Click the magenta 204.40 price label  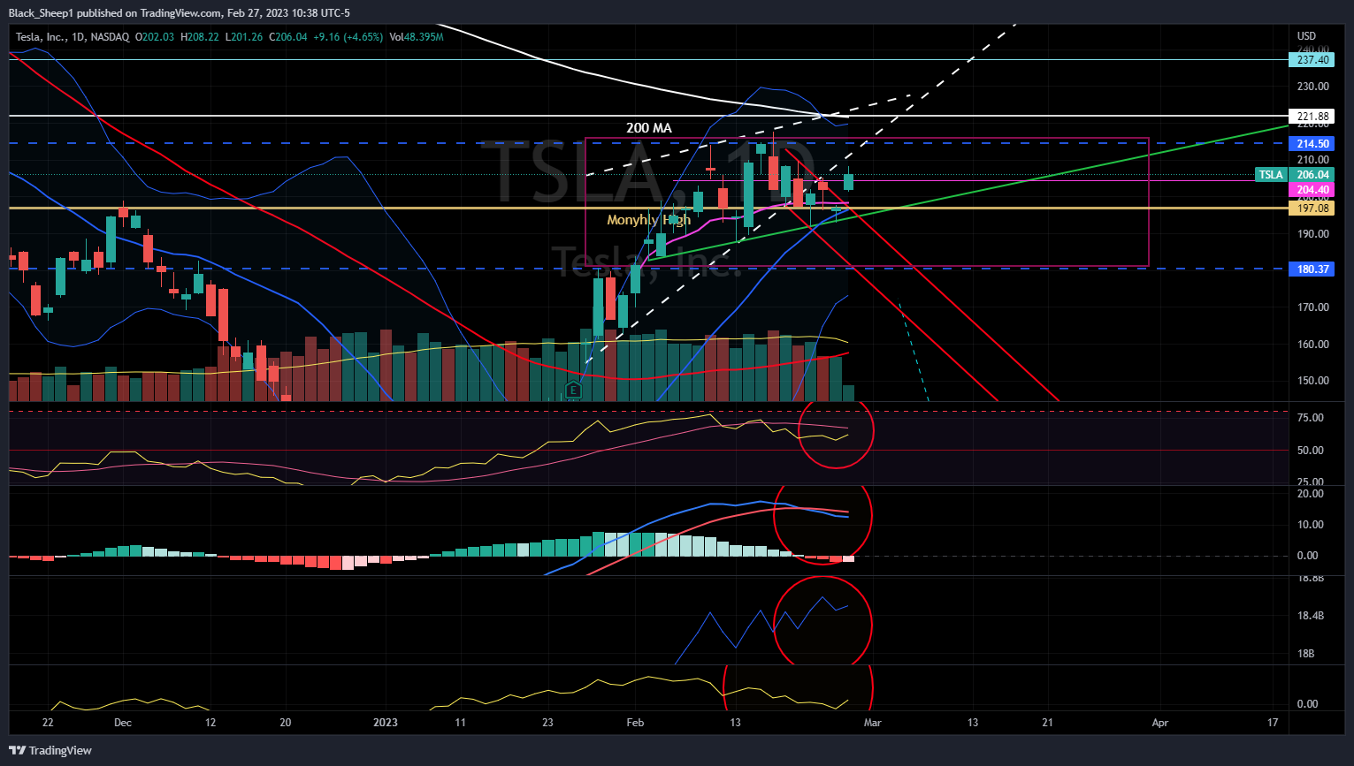pyautogui.click(x=1312, y=190)
